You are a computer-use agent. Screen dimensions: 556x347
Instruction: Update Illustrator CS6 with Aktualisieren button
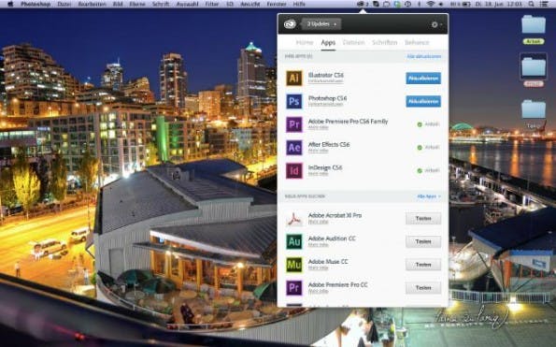tap(423, 78)
